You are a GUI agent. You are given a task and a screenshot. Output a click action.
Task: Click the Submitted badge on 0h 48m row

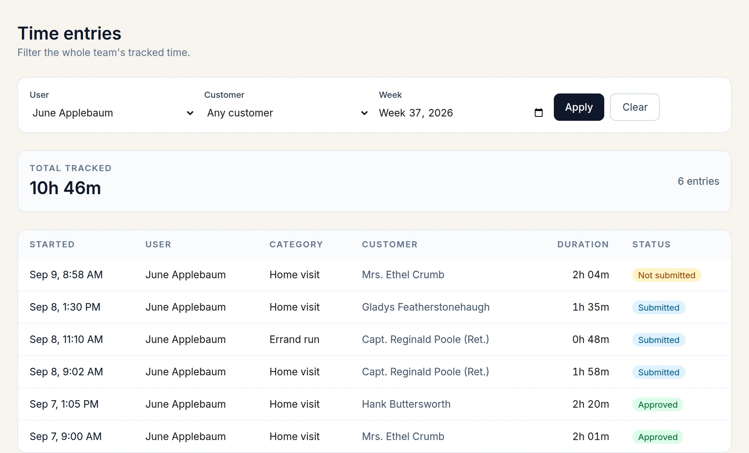[659, 340]
